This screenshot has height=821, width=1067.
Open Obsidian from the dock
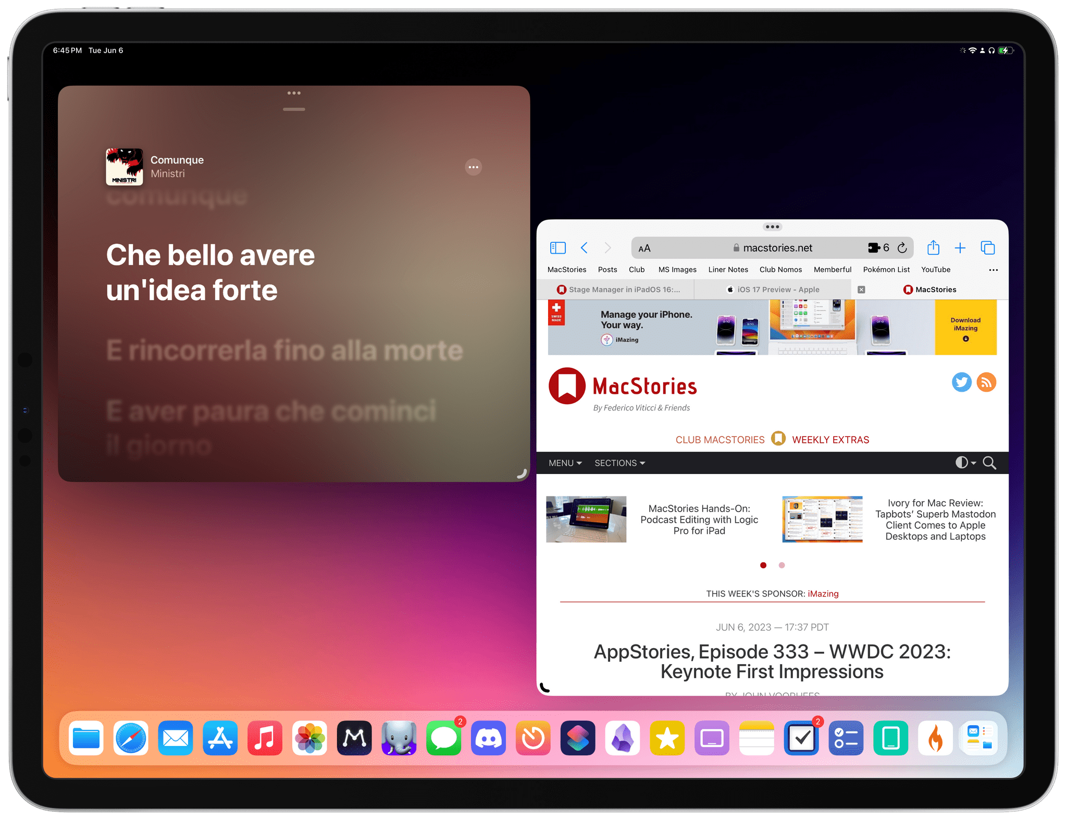pyautogui.click(x=623, y=738)
